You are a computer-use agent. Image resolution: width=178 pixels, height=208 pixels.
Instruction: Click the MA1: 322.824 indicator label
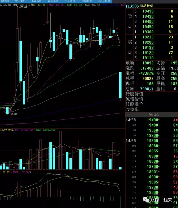coord(21,5)
